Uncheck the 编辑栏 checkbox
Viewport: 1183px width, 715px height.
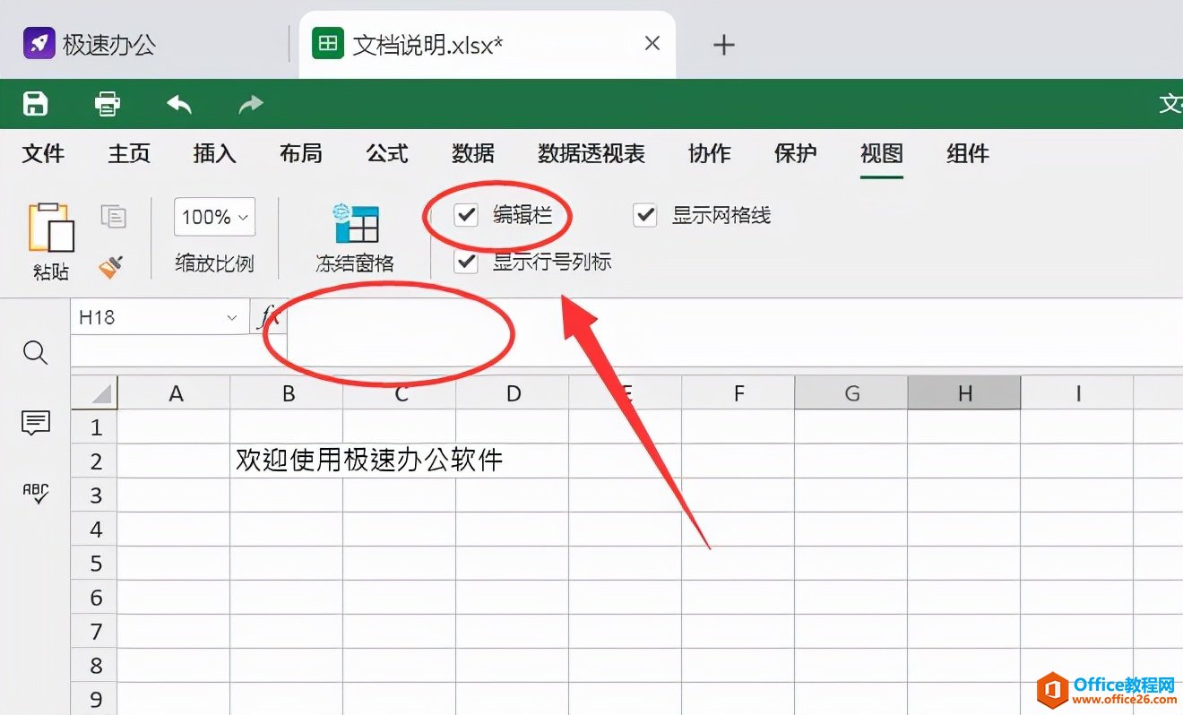point(464,215)
